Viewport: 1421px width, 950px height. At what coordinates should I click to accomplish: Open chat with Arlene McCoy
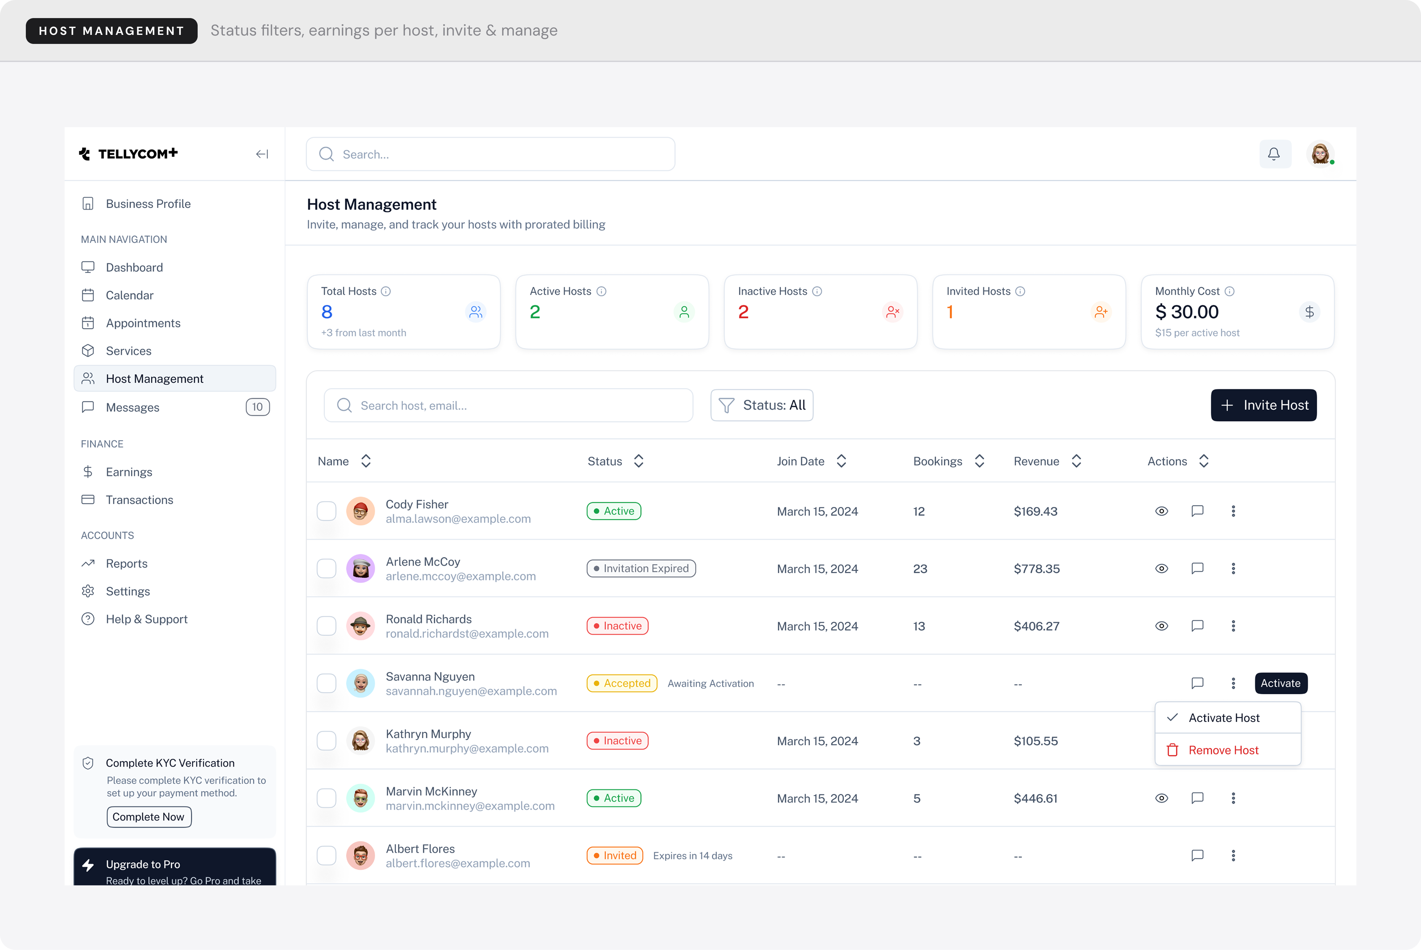tap(1198, 568)
